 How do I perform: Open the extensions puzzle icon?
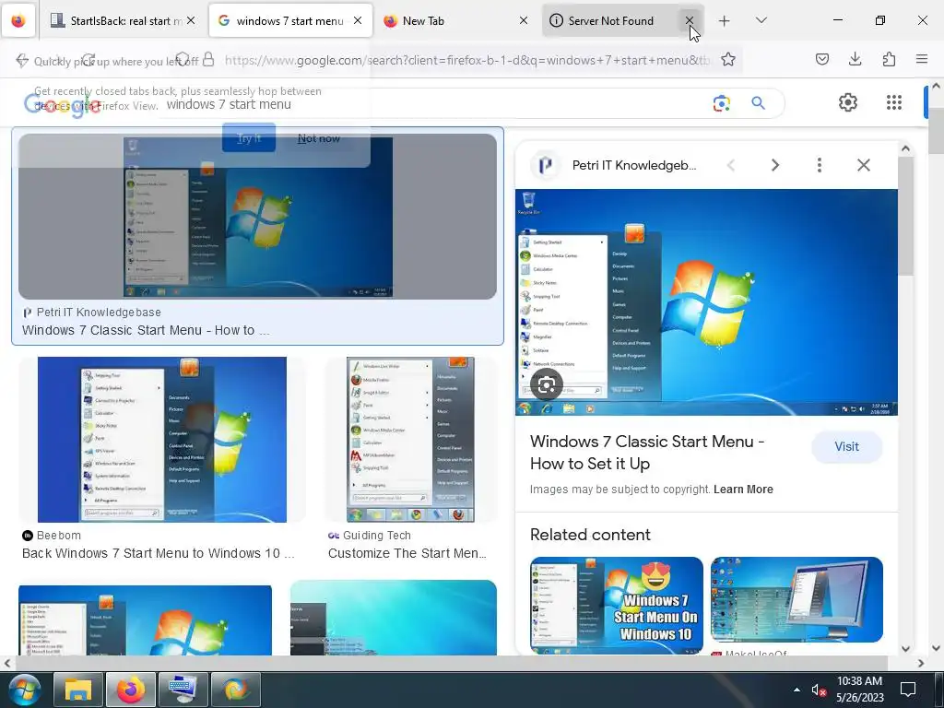(889, 59)
